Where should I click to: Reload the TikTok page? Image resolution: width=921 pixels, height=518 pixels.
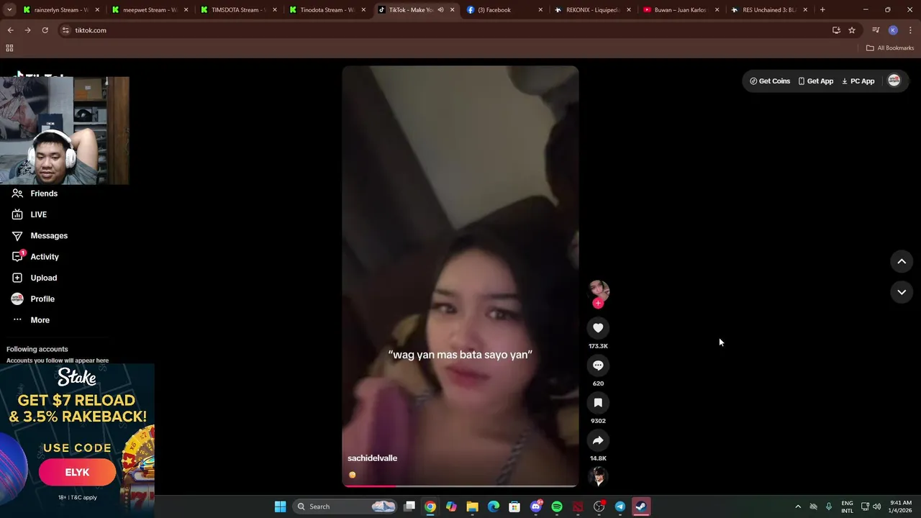click(x=45, y=30)
